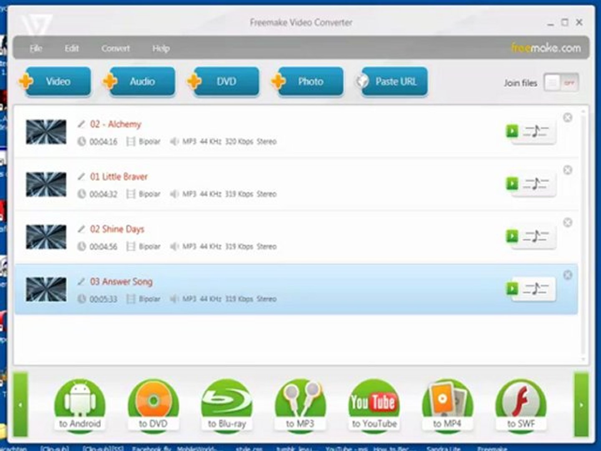The image size is (601, 451).
Task: Open audio editor for 02 - Alchemy
Action: click(x=536, y=132)
